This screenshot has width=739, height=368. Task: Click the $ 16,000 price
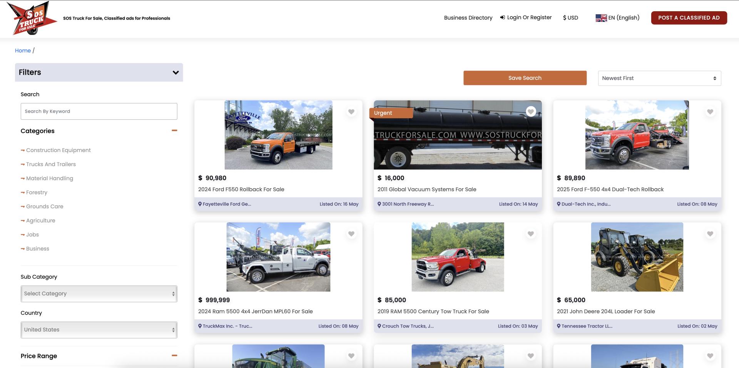click(x=391, y=178)
